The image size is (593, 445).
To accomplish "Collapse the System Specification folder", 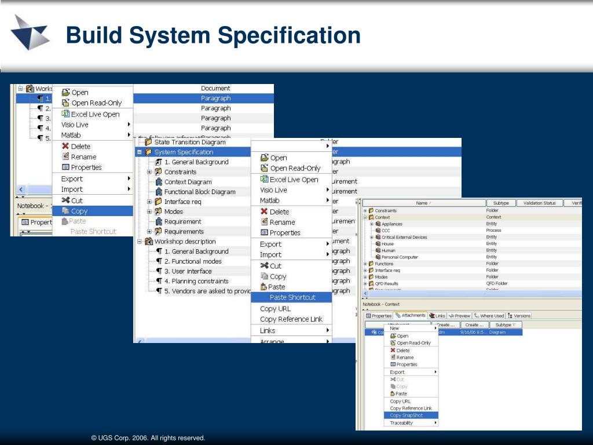I will coord(139,152).
